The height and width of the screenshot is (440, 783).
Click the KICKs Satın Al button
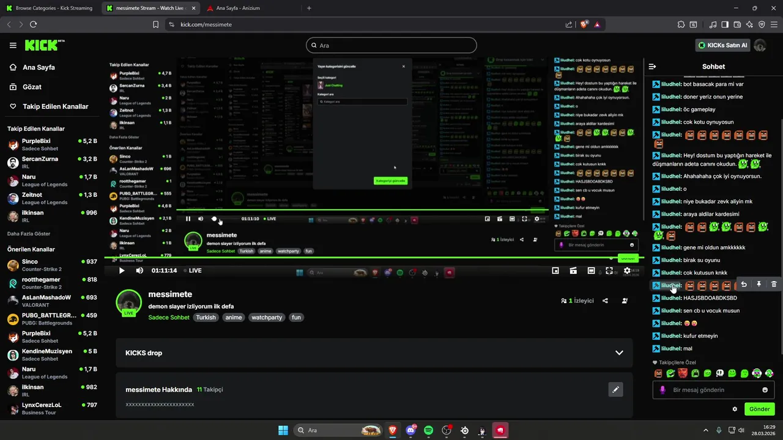(722, 45)
